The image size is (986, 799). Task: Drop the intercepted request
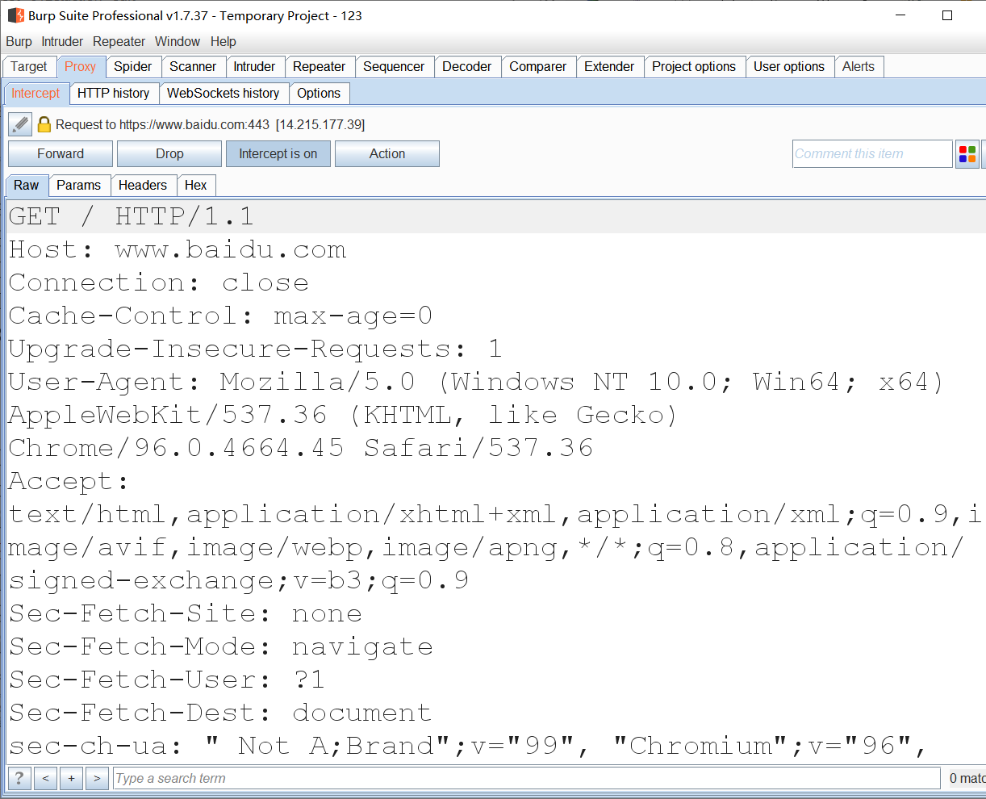(x=169, y=153)
